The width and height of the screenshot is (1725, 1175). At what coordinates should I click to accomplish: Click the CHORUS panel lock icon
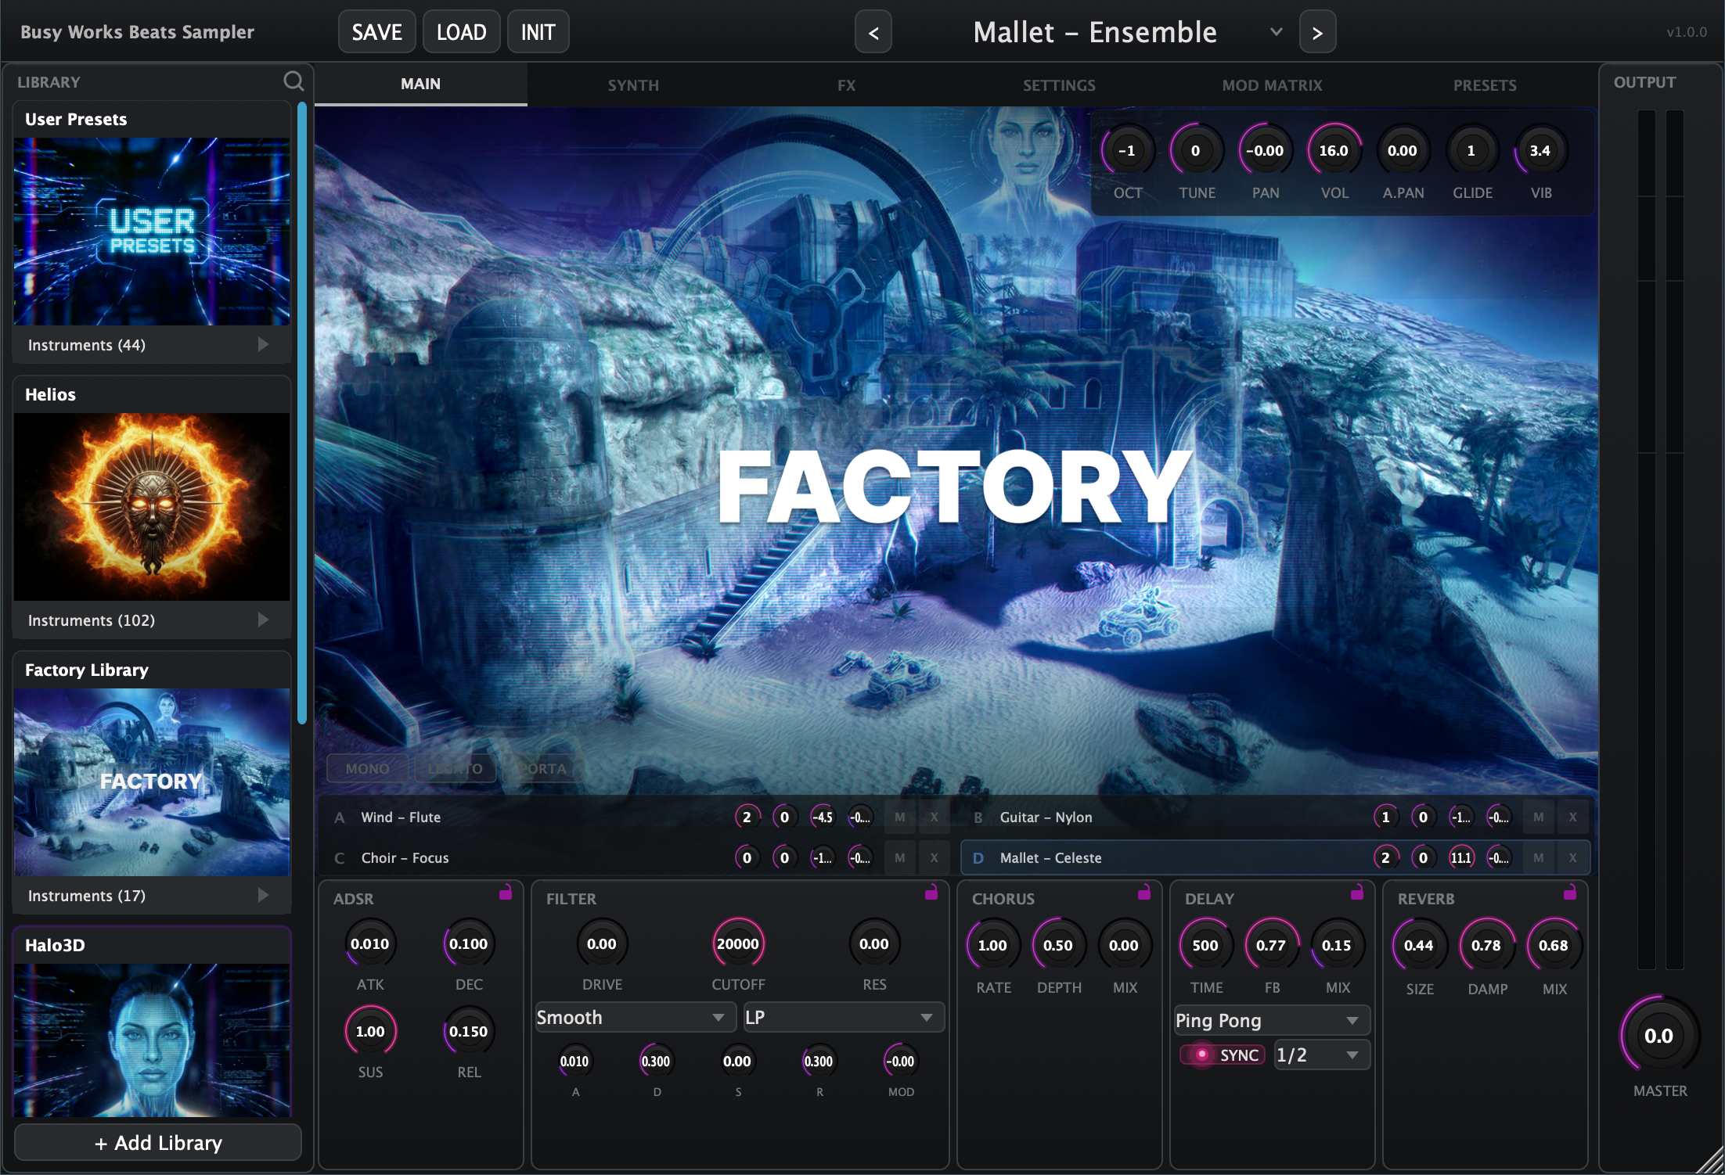click(x=1144, y=893)
